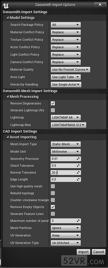Screen dimensions: 108x268
Task: Toggle the Rebuild topology checkbox
Action: [53, 193]
